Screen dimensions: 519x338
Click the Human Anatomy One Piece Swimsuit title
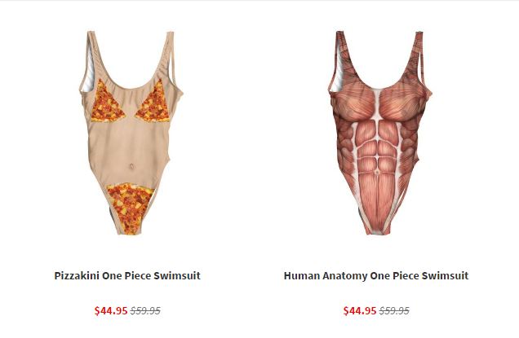[376, 275]
